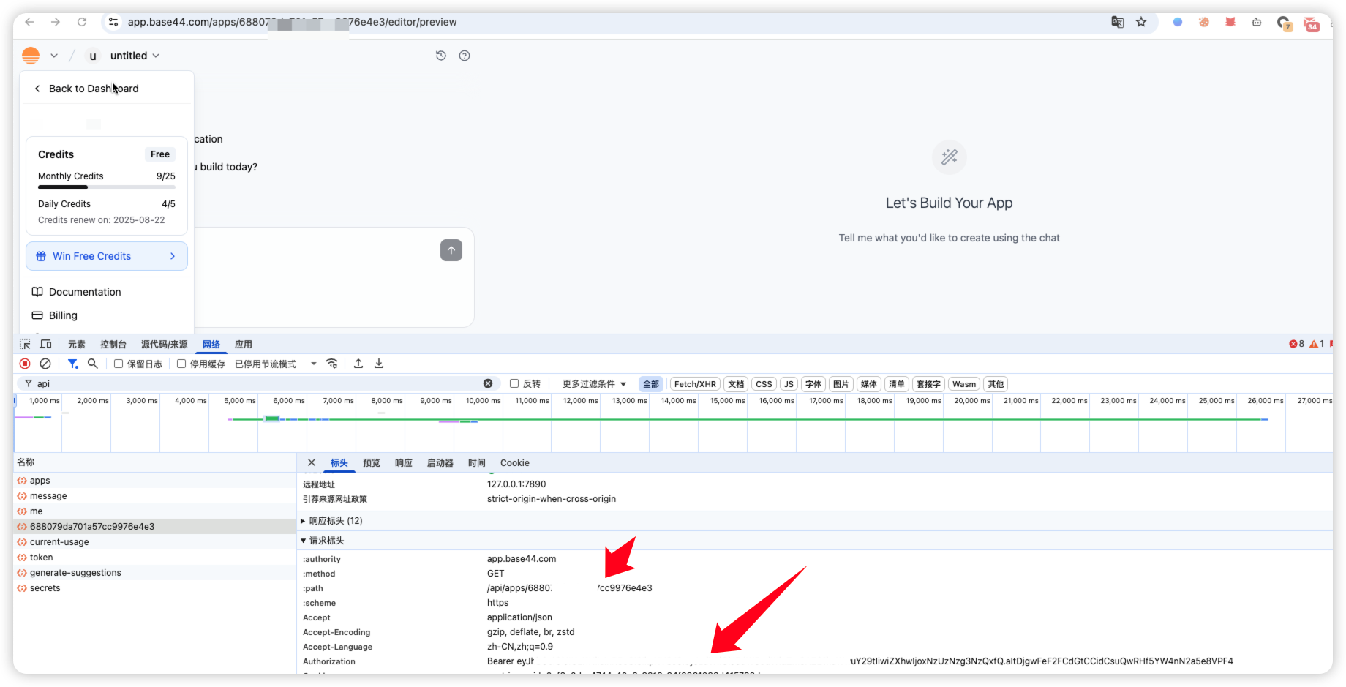This screenshot has width=1346, height=687.
Task: Tick the 停用缓存 checkbox
Action: point(181,364)
